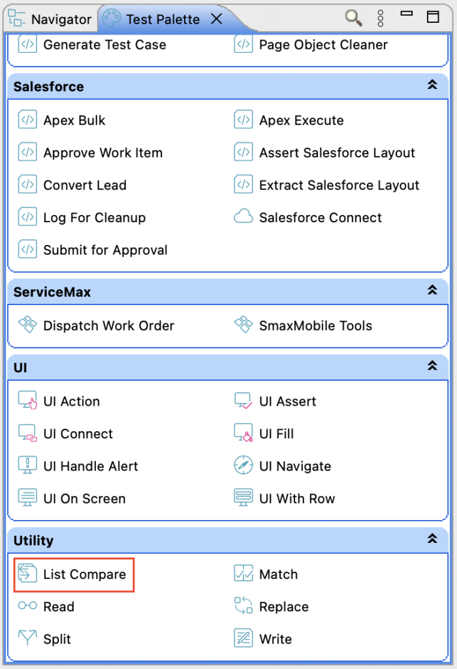Select the Match checkmark icon
The image size is (457, 669).
244,574
